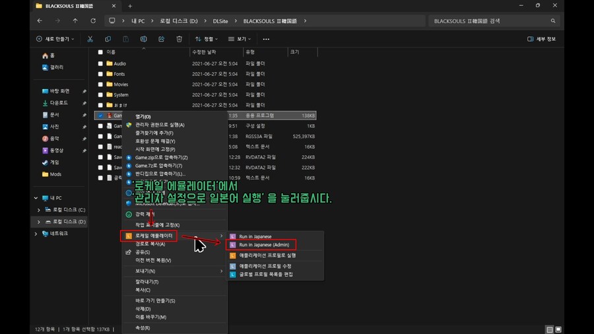Expand the 네트워크 tree node
The image size is (594, 334).
pos(36,234)
